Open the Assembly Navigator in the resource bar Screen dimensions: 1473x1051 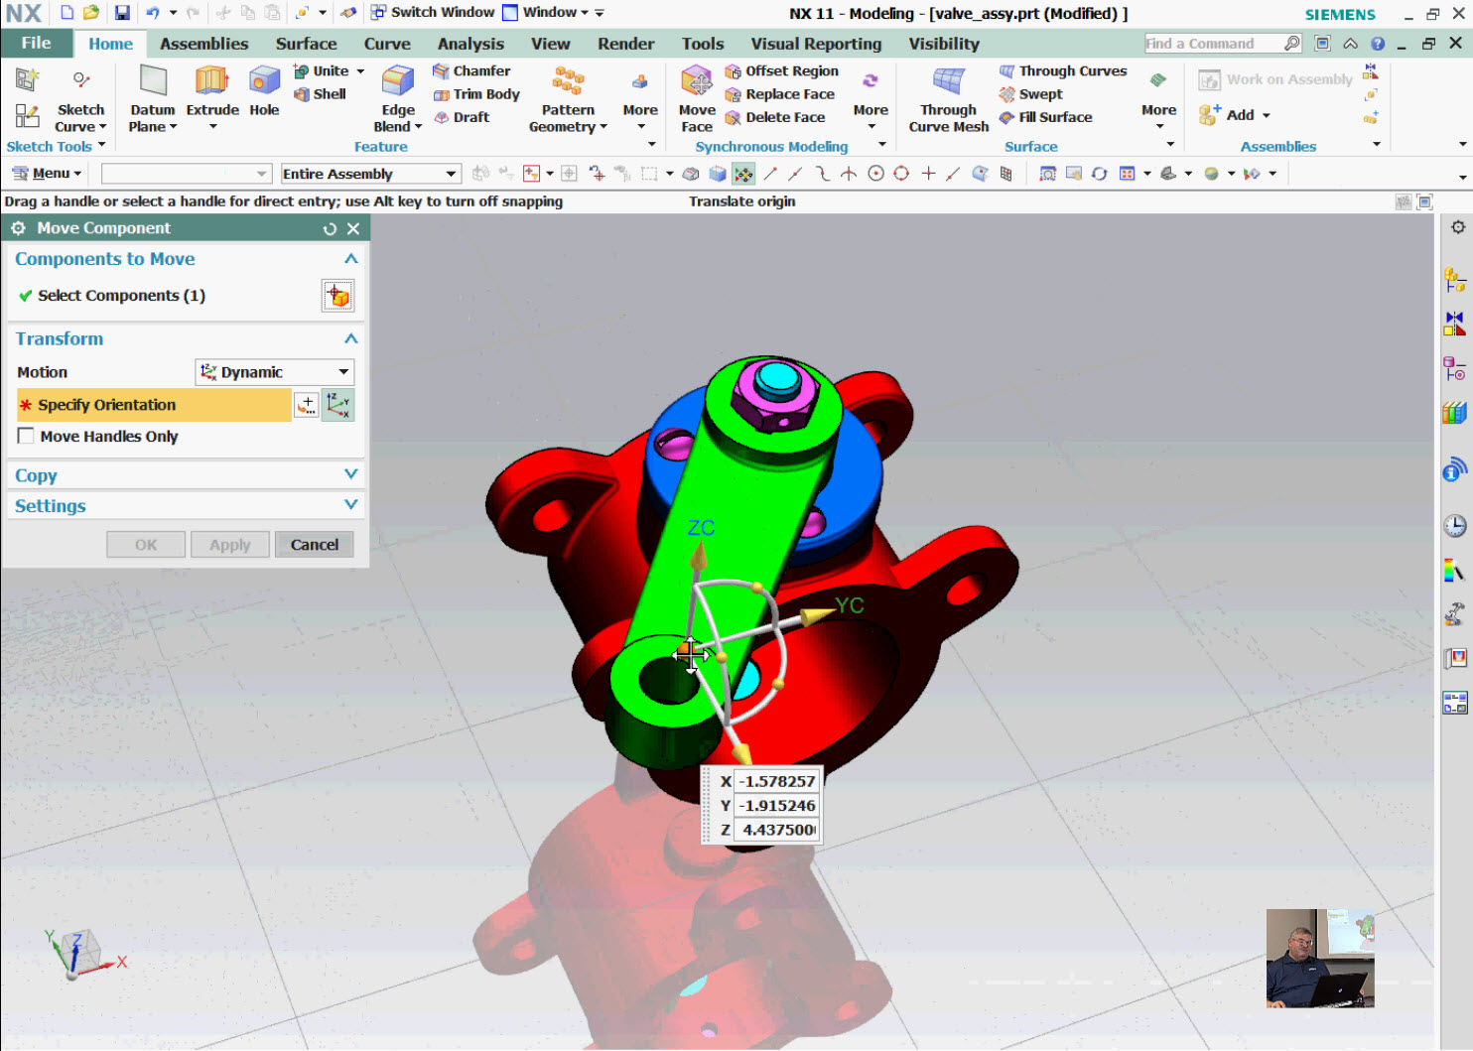point(1454,278)
